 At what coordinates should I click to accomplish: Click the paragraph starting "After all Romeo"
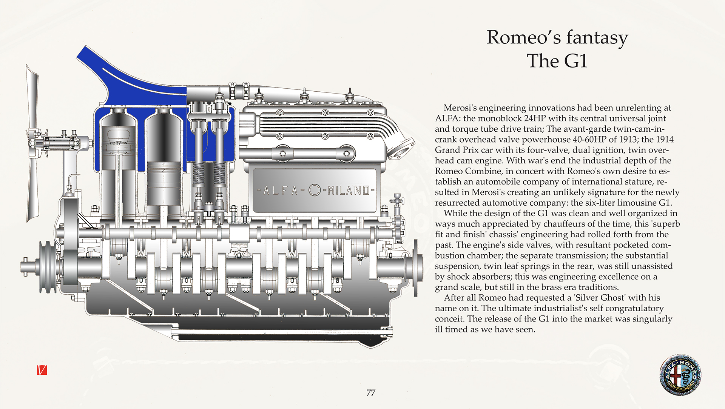coord(554,314)
